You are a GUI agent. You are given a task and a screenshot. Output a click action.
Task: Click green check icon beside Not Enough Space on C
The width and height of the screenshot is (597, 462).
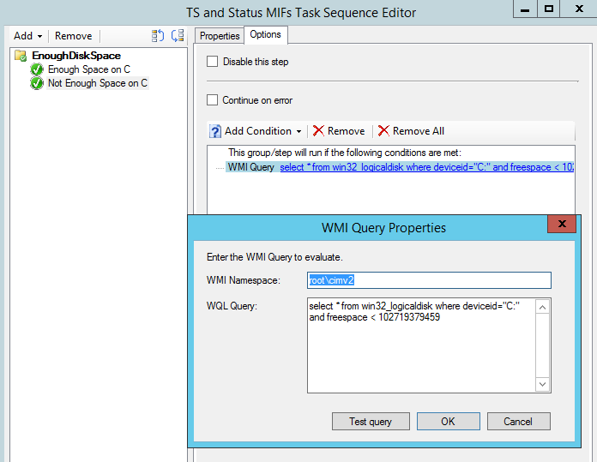[37, 83]
